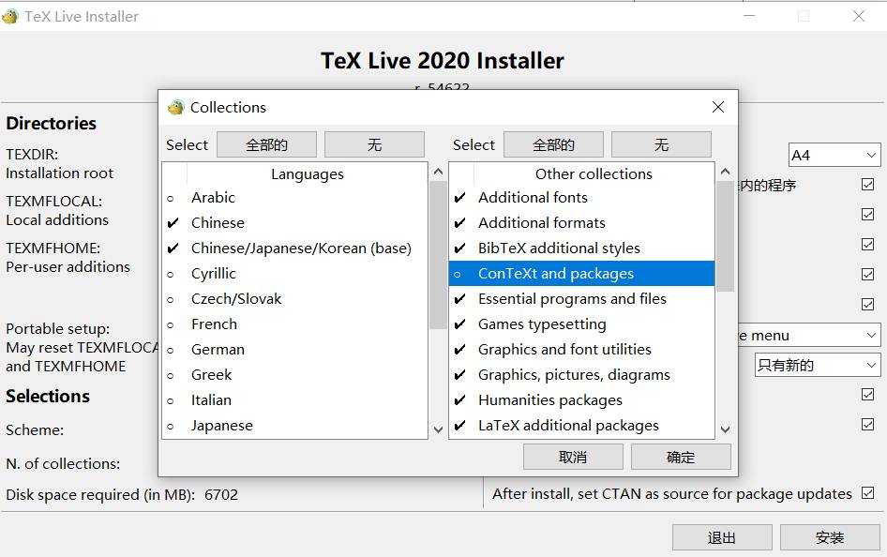This screenshot has height=557, width=887.
Task: Toggle the checkbox beside 内的程序
Action: pyautogui.click(x=867, y=185)
